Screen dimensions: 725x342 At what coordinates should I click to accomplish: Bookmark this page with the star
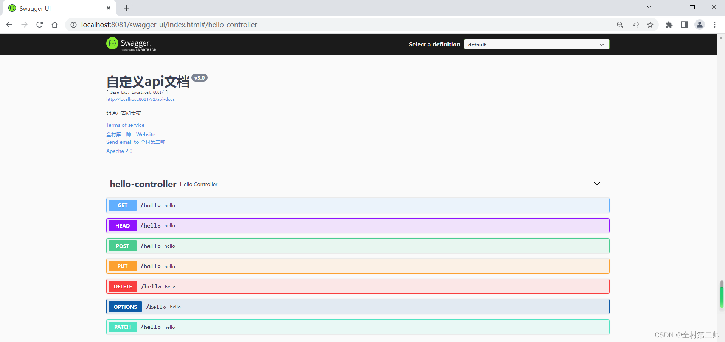[650, 25]
